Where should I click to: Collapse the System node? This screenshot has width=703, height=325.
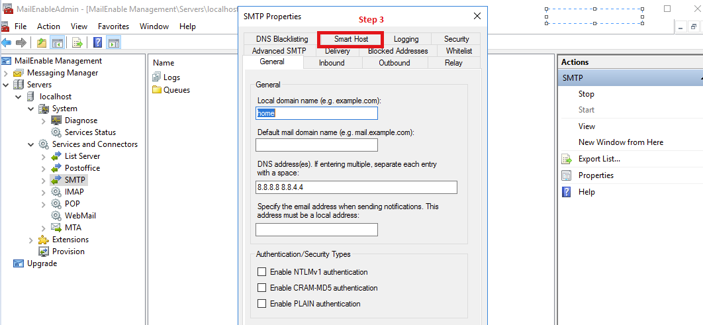[31, 109]
